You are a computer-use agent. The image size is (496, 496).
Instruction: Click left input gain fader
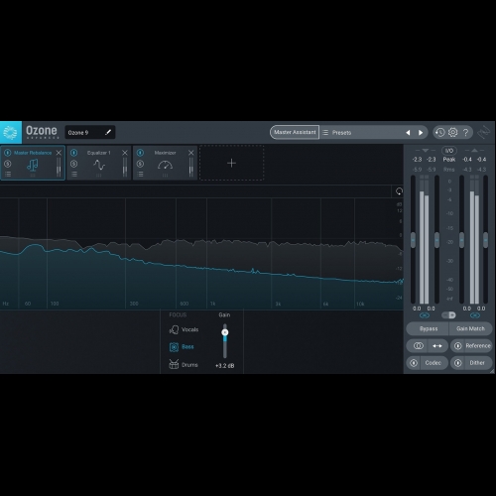pyautogui.click(x=413, y=240)
